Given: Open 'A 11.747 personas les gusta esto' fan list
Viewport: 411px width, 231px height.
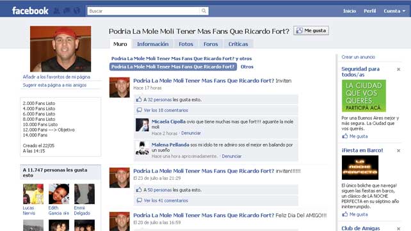Looking at the screenshot, I should (55, 173).
